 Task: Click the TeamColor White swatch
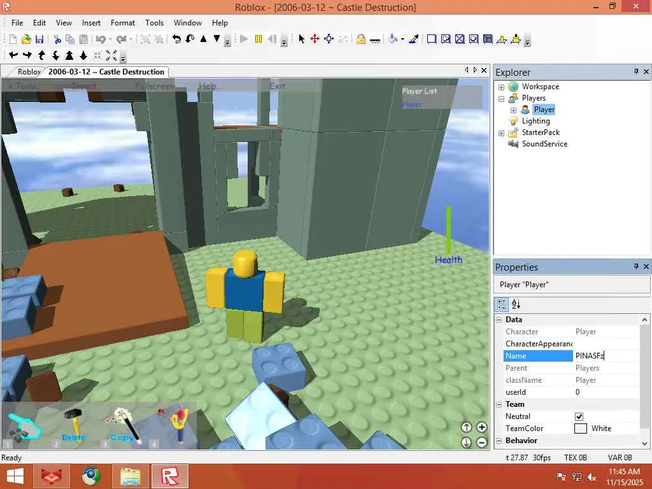pyautogui.click(x=581, y=429)
